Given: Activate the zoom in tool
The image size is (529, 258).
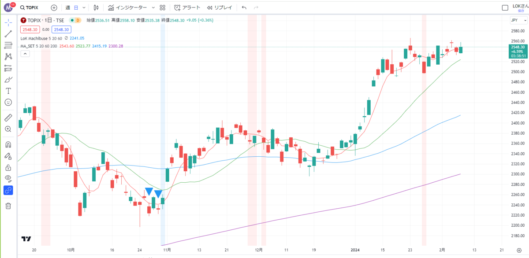Looking at the screenshot, I should pyautogui.click(x=8, y=129).
